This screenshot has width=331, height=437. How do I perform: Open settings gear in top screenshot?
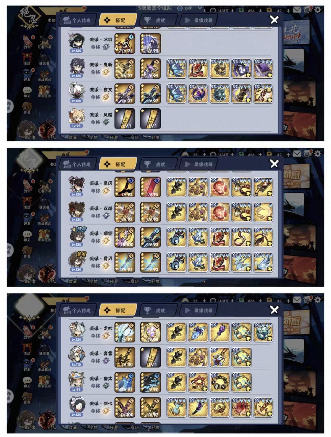[x=318, y=10]
